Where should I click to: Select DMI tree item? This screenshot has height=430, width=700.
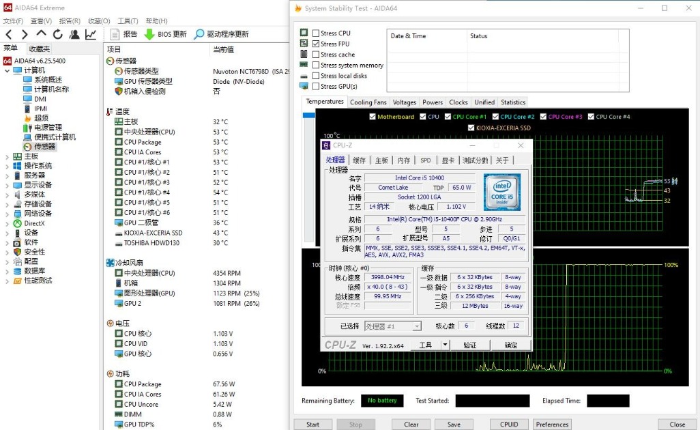point(40,99)
